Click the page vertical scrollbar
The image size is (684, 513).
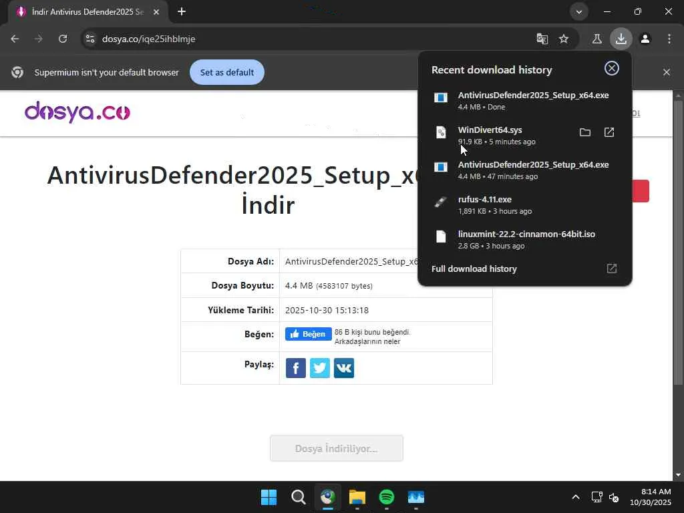(678, 242)
